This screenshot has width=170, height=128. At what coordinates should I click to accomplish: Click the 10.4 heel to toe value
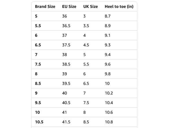coord(109,103)
